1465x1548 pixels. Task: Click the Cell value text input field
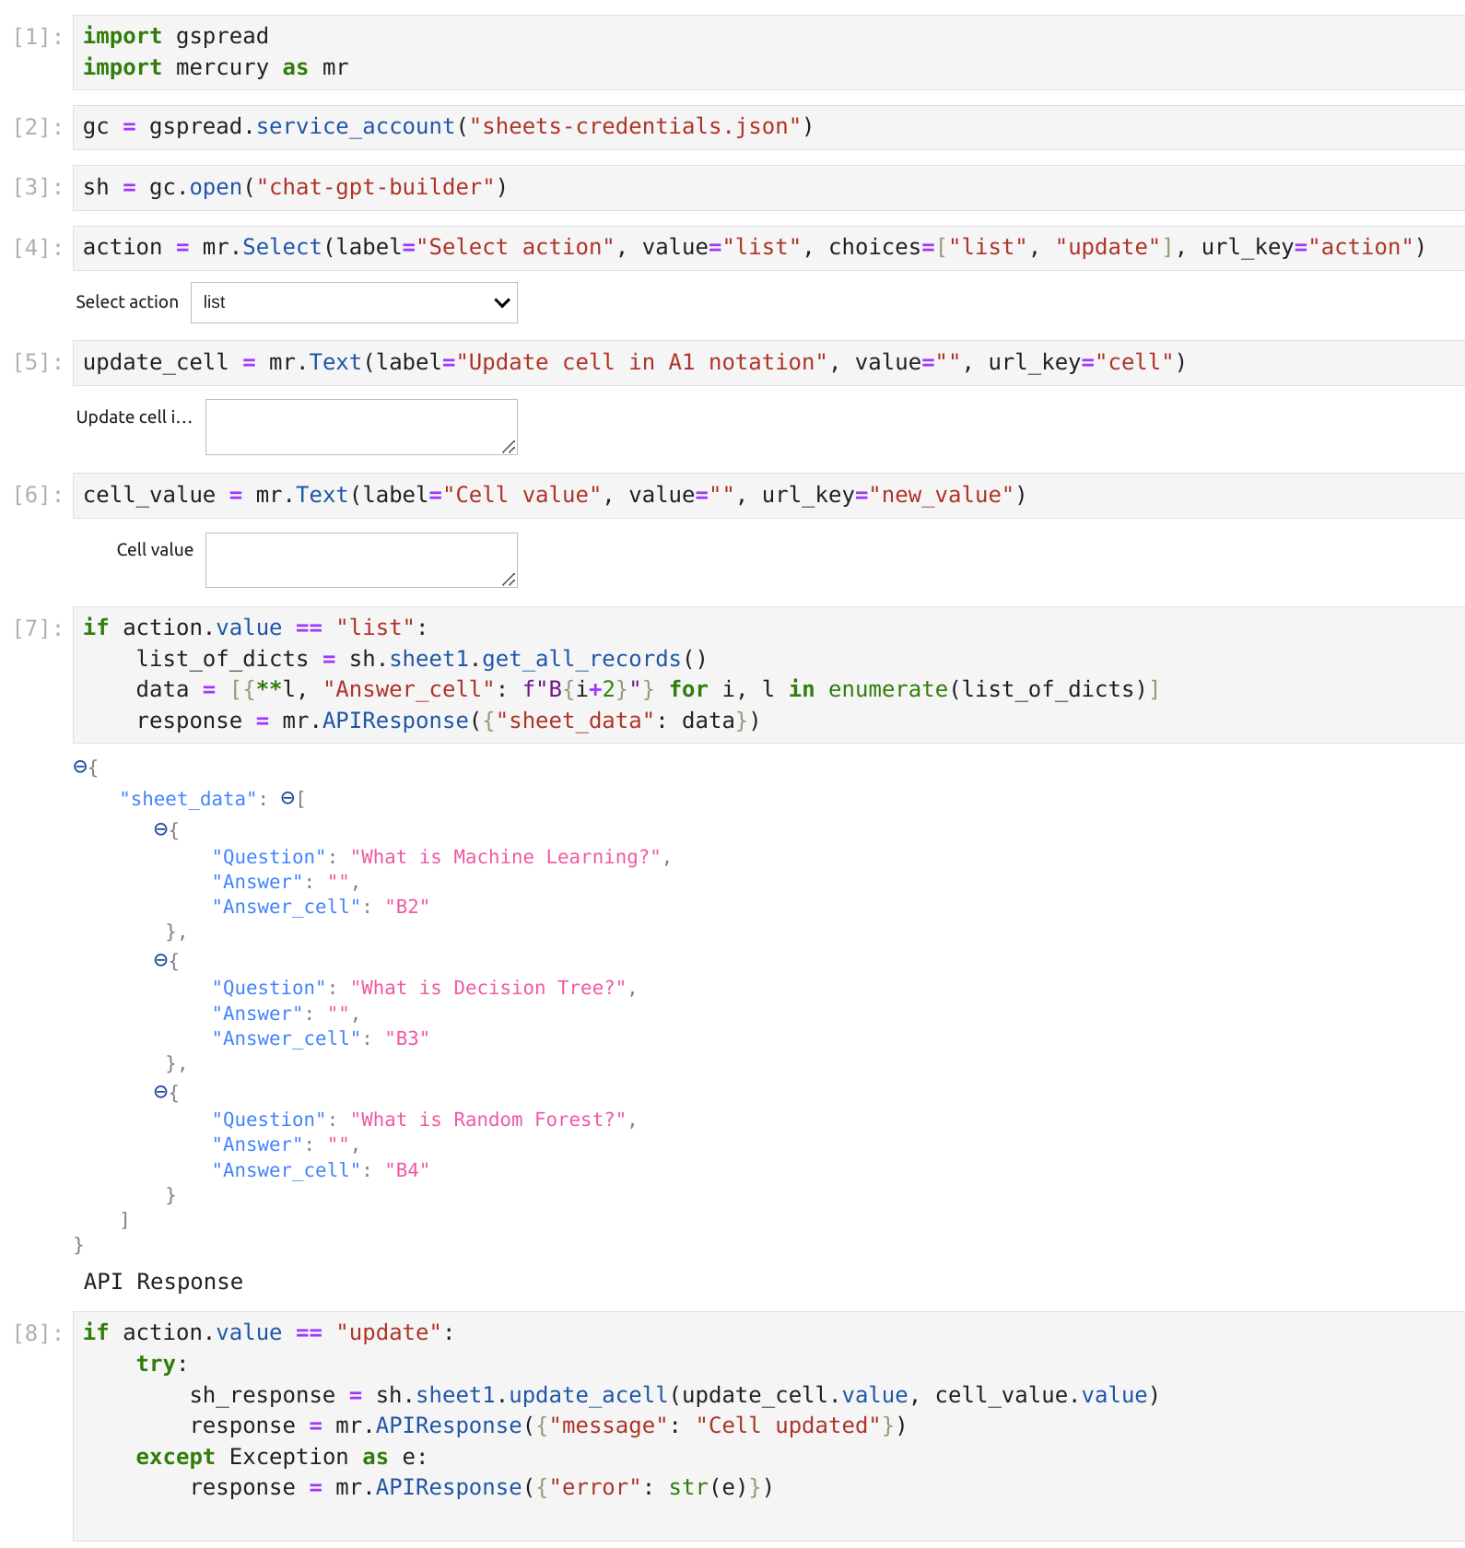click(x=361, y=560)
